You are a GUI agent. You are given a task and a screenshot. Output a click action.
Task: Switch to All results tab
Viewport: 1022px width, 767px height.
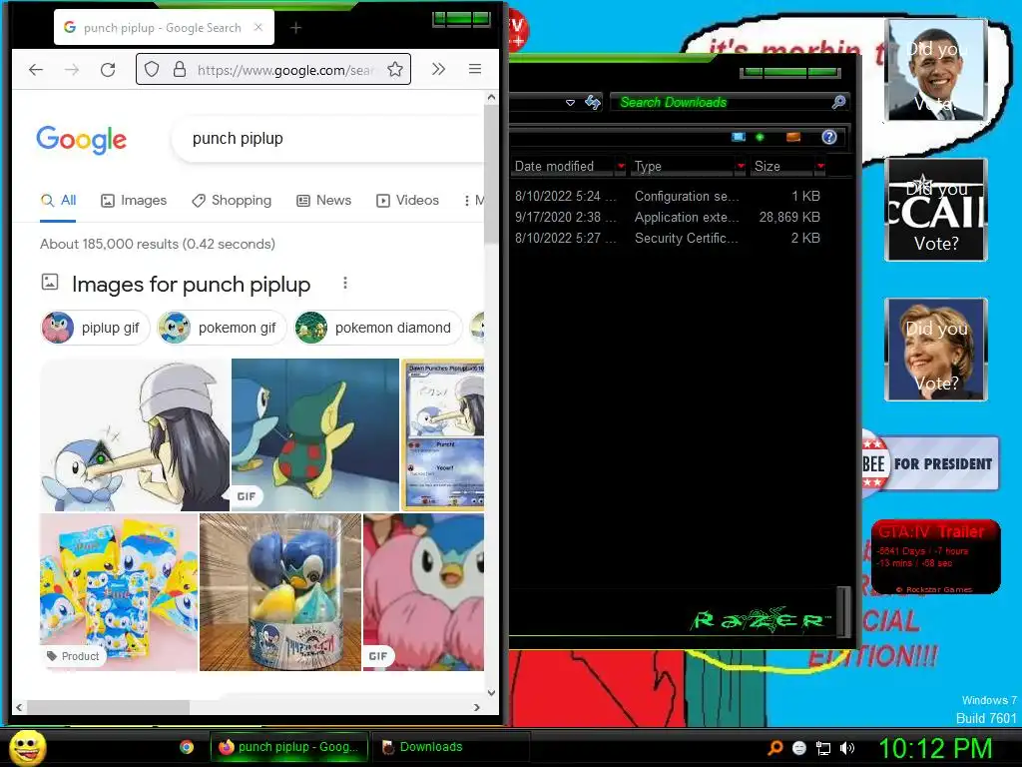[x=59, y=200]
